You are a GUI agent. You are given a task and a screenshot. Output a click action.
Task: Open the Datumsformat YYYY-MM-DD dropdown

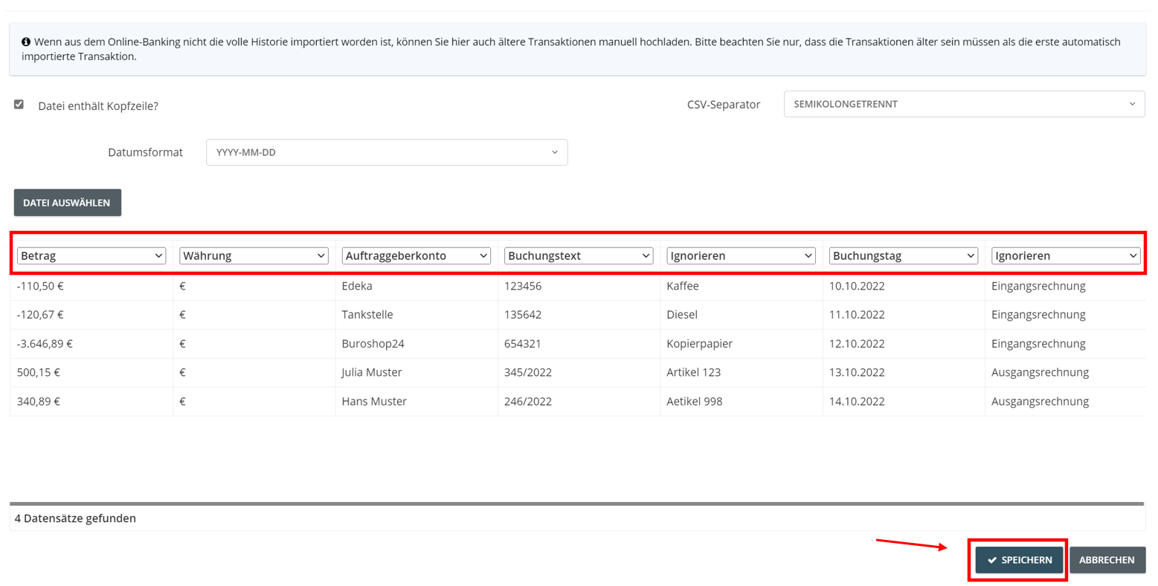coord(387,152)
